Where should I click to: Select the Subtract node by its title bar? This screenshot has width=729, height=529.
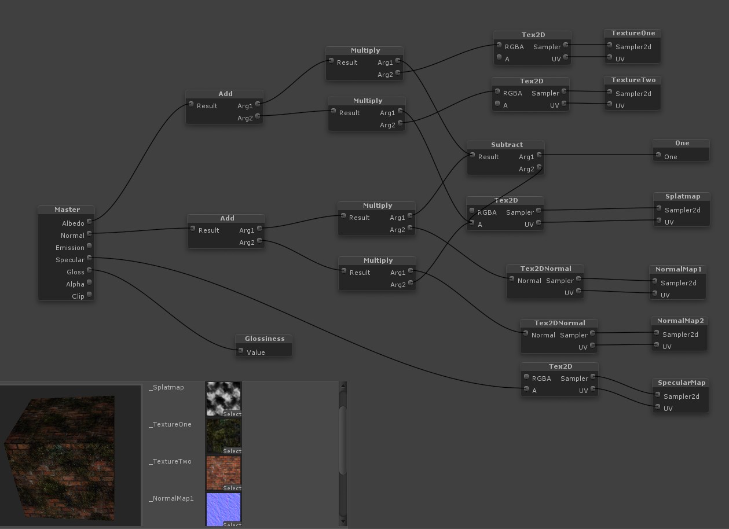pyautogui.click(x=505, y=144)
